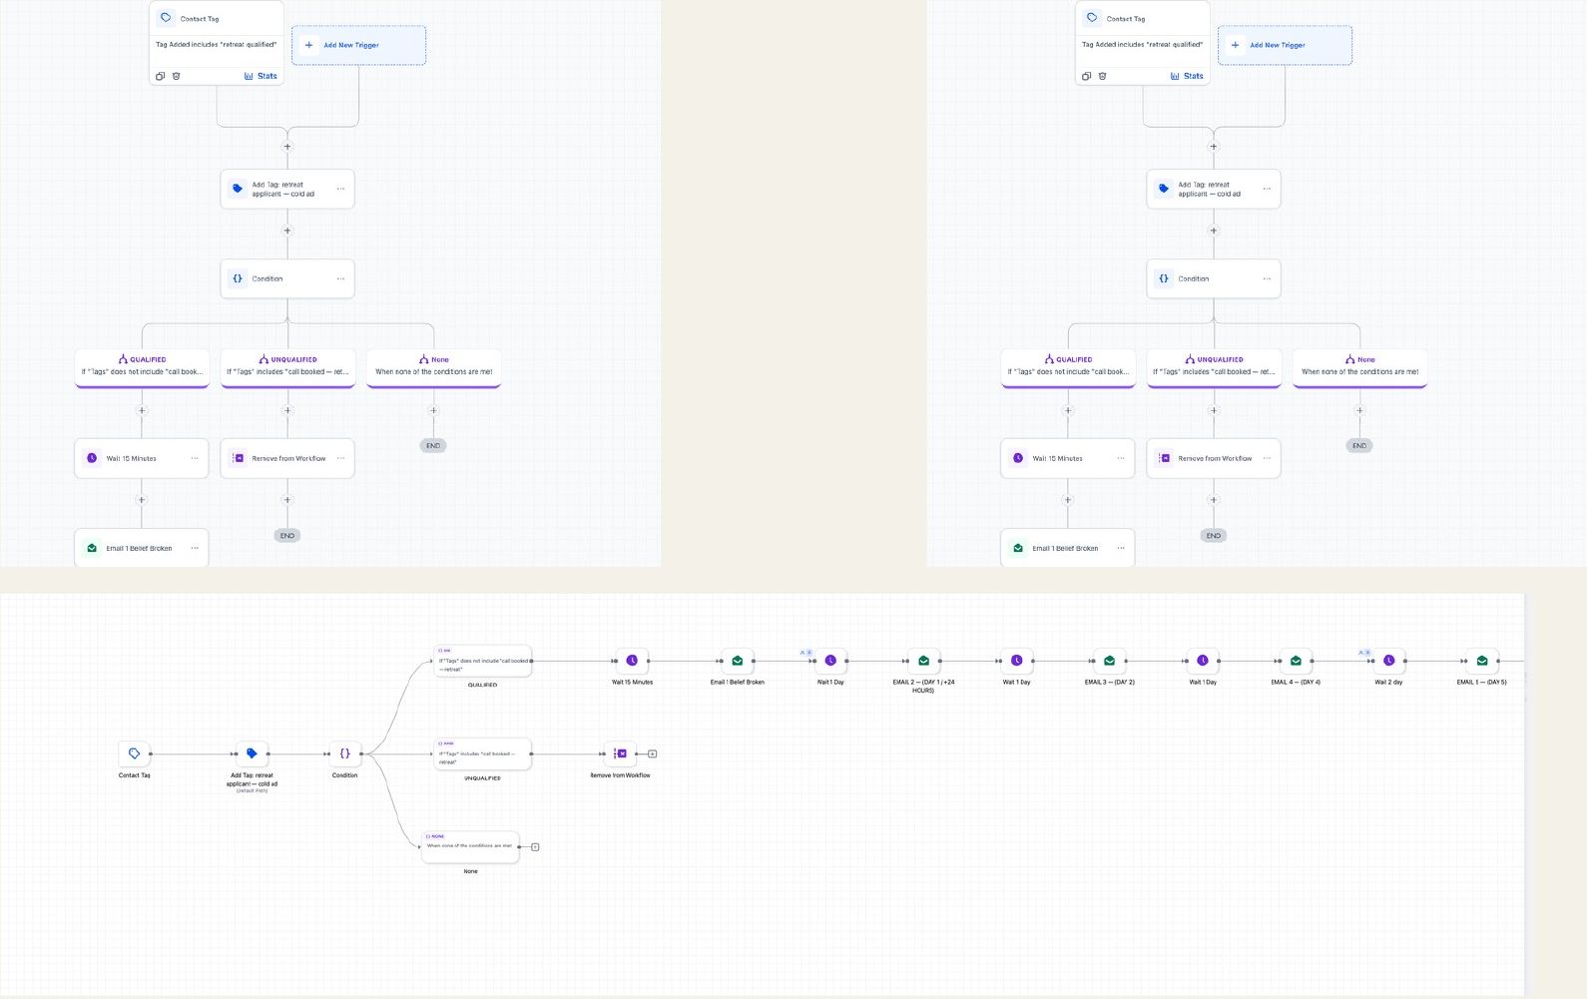Click Add New Trigger in left canvas
1587x999 pixels.
point(358,45)
